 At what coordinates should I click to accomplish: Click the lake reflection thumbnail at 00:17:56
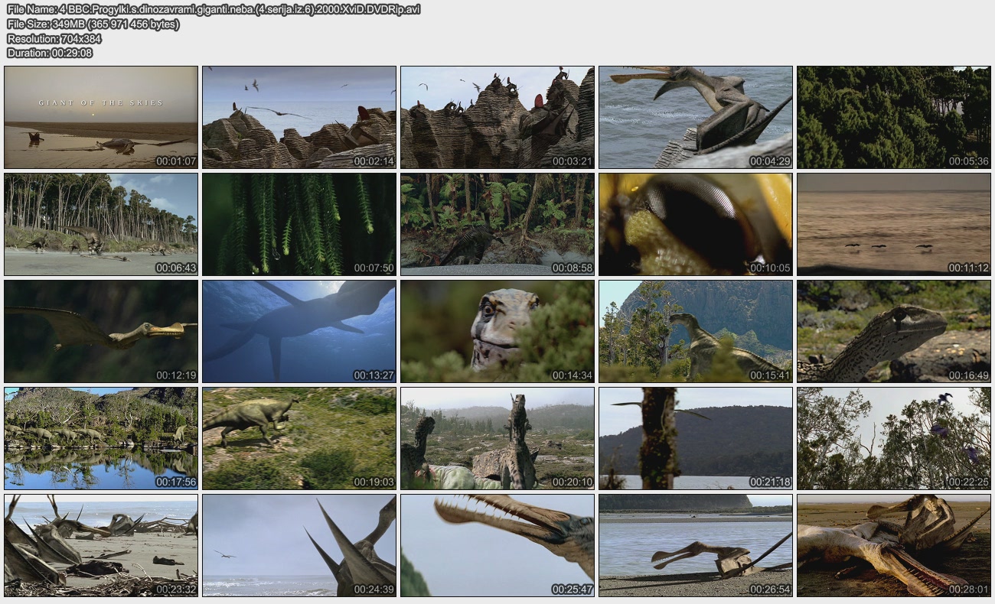point(101,438)
